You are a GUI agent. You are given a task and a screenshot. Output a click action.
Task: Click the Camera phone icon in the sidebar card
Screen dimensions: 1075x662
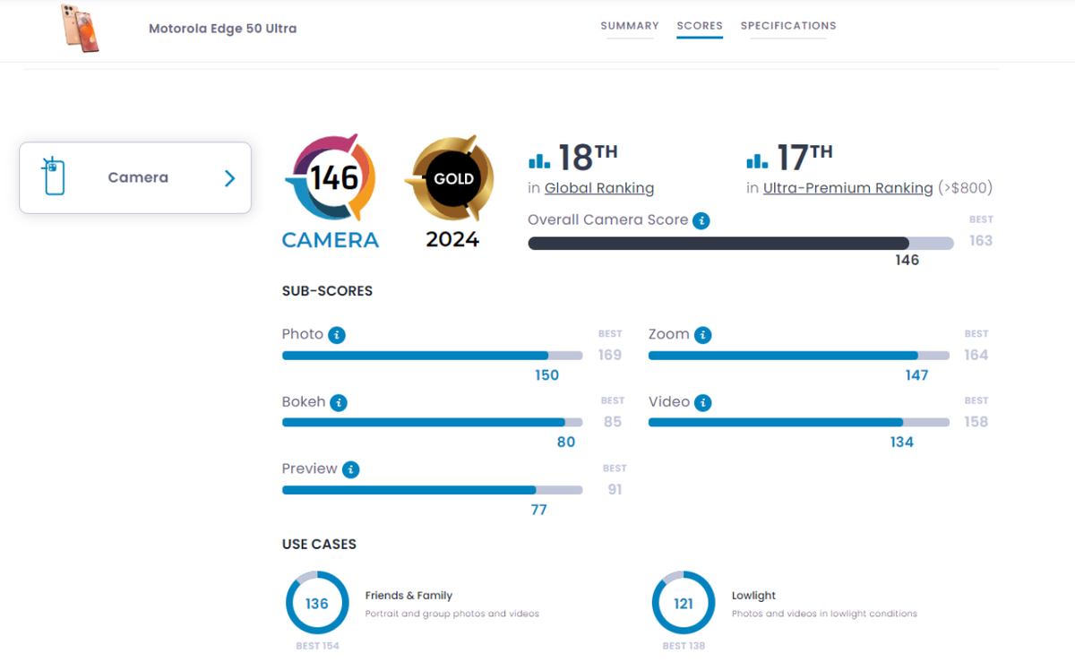tap(54, 176)
